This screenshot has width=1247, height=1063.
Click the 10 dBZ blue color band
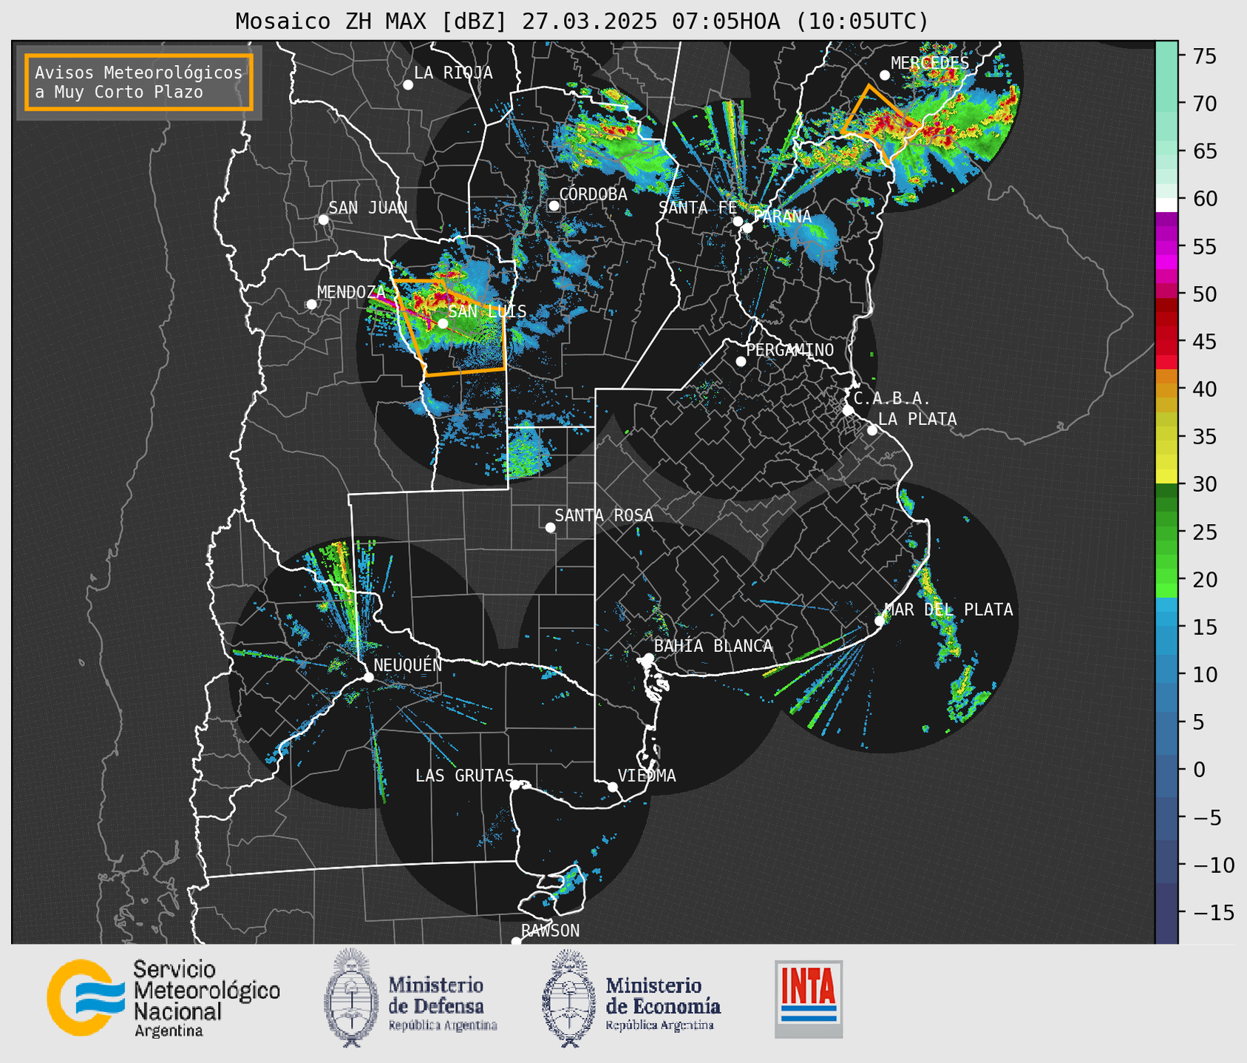click(x=1166, y=674)
